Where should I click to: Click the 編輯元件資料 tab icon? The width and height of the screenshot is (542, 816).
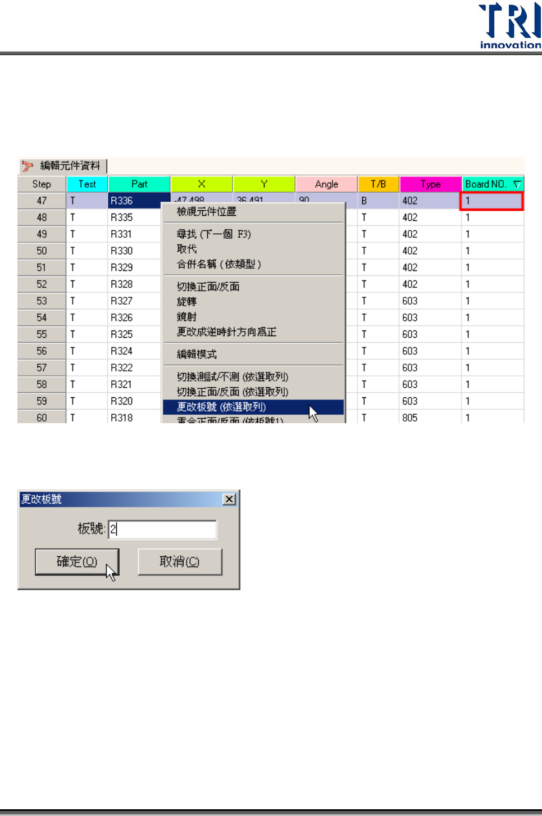[x=28, y=166]
